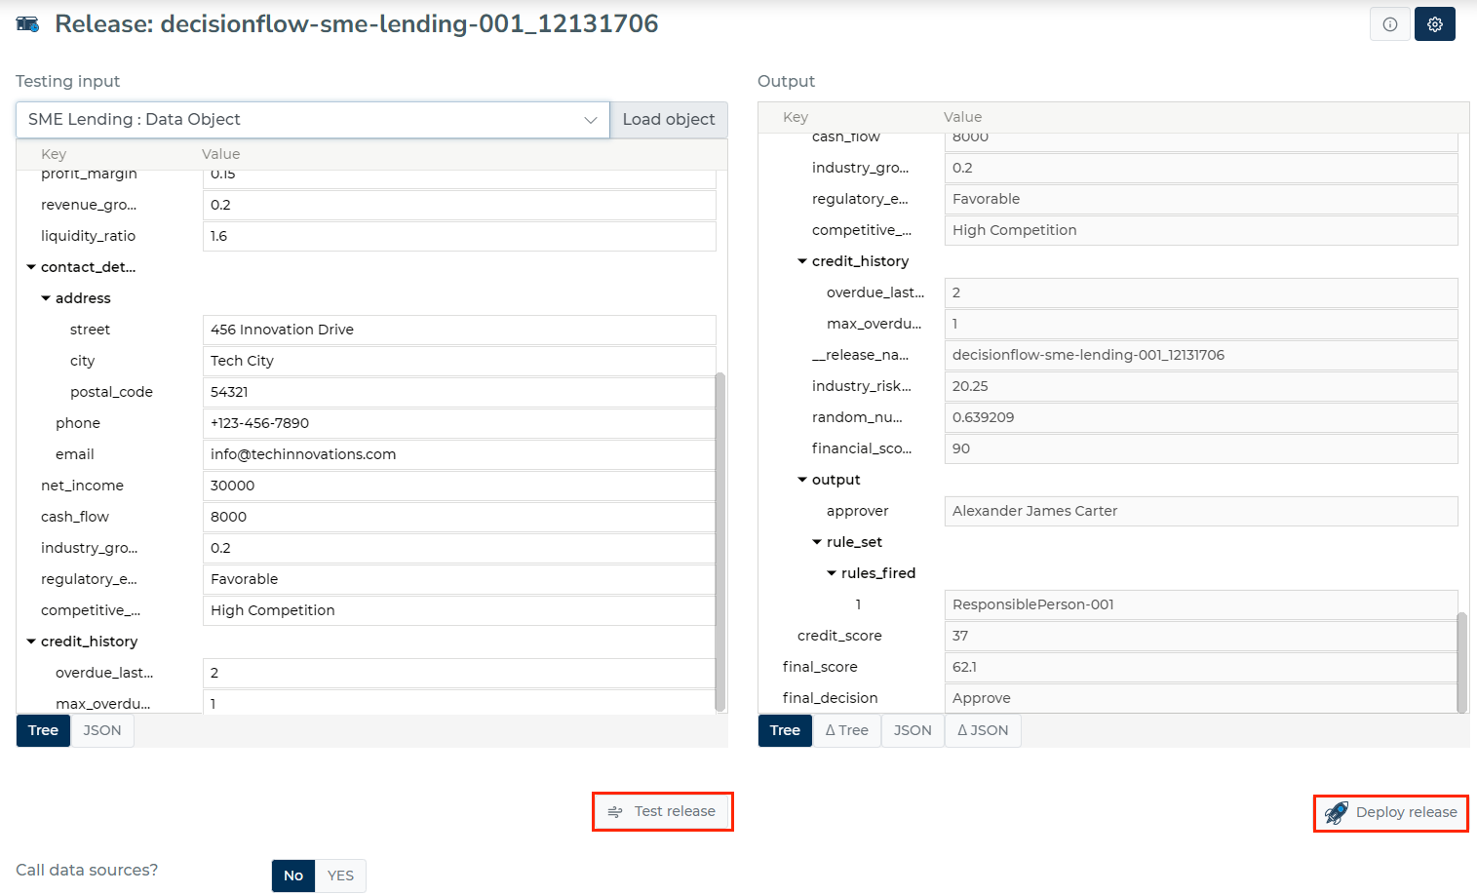This screenshot has width=1477, height=895.
Task: Collapse the credit_history node in Output
Action: click(x=802, y=261)
